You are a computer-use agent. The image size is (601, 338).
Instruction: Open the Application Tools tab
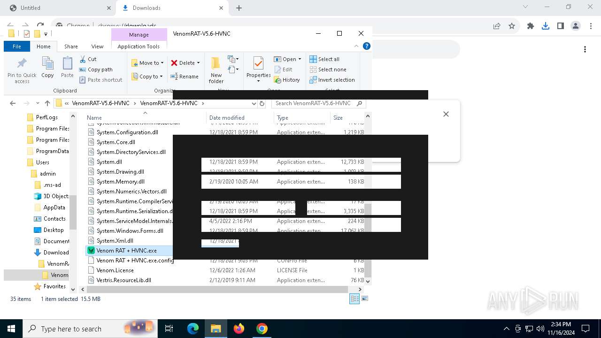point(139,46)
